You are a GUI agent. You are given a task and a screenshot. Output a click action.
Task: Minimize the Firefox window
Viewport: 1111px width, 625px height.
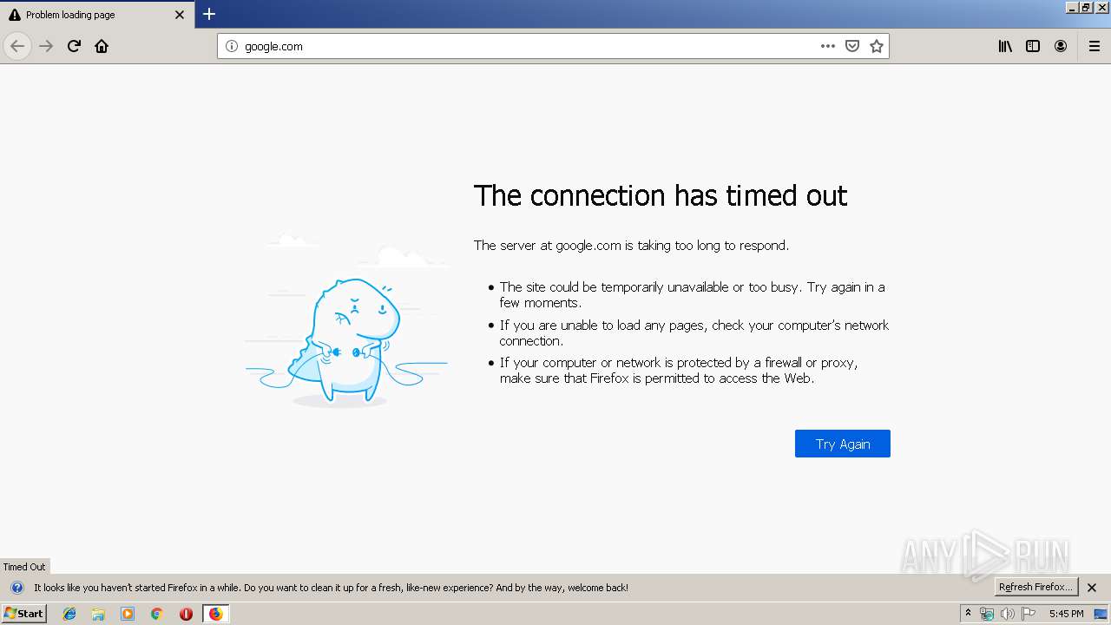(x=1071, y=7)
